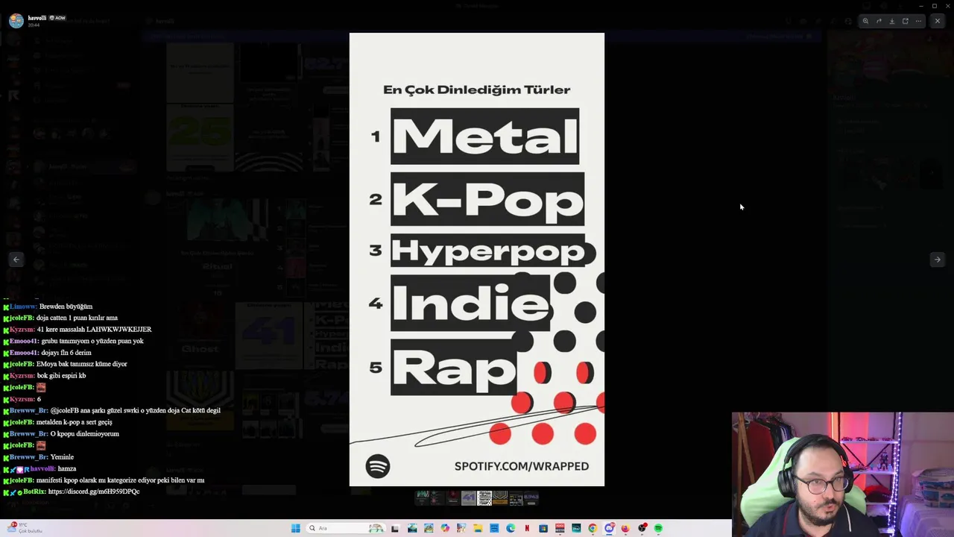
Task: Select the gray '41' thumbnail in strip
Action: point(469,498)
